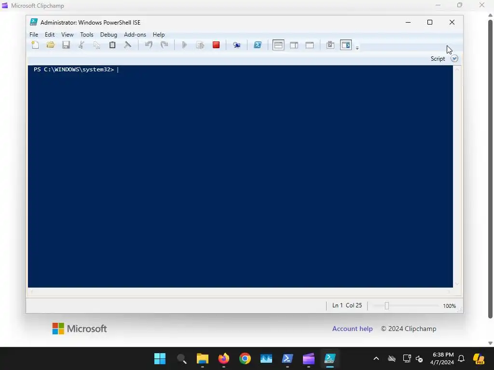The image size is (494, 370).
Task: Show script pane maximized layout
Action: [310, 45]
